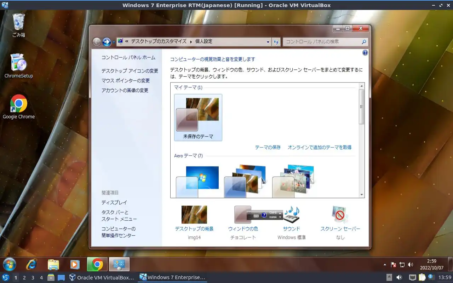Open the Sound music notes icon
453x283 pixels.
tap(292, 214)
